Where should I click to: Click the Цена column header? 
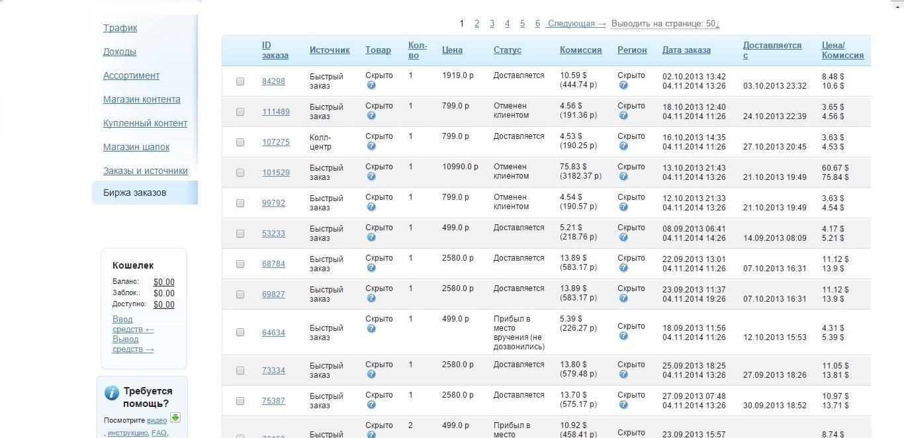[x=452, y=50]
